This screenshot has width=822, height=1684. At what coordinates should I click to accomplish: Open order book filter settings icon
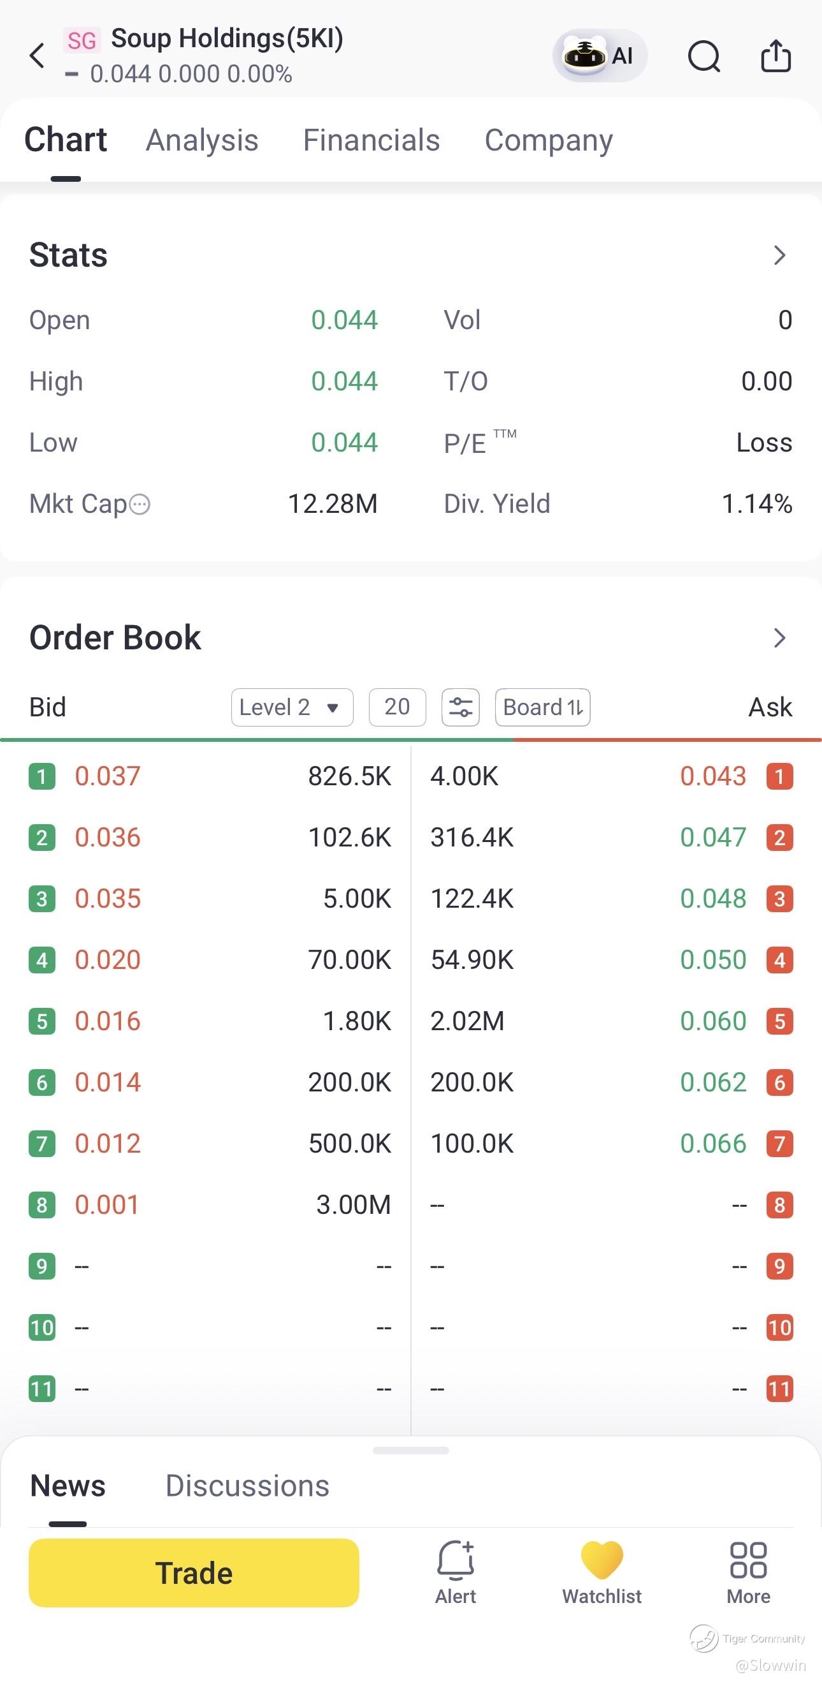click(460, 707)
